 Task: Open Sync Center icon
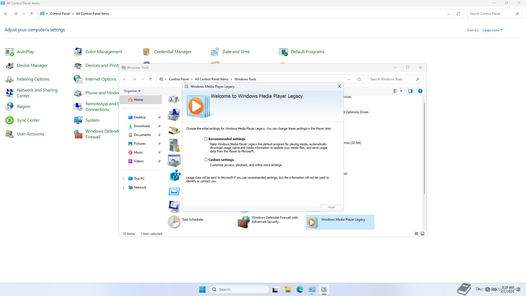(x=10, y=120)
